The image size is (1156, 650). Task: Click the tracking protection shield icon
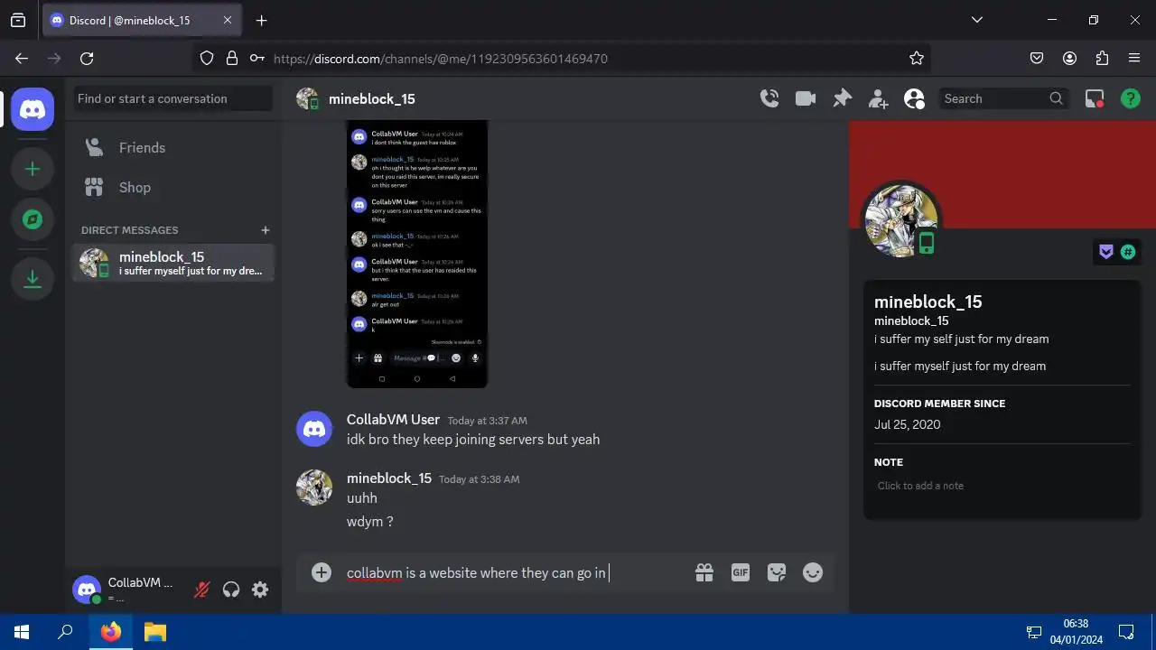[x=207, y=58]
